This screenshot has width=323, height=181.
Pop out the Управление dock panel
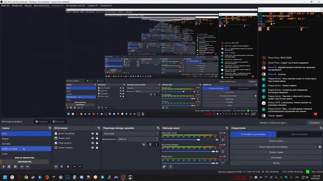321,128
